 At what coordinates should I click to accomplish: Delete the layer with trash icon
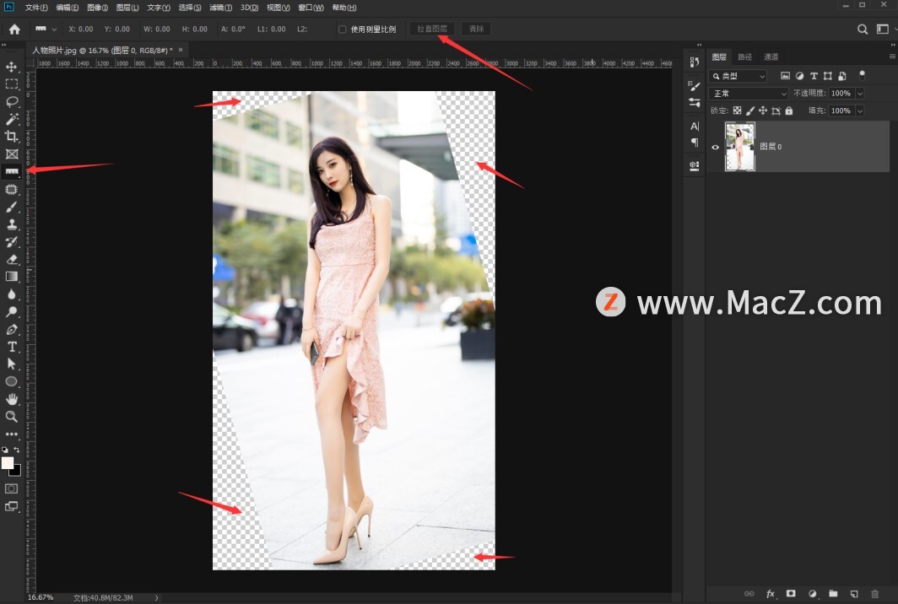pyautogui.click(x=874, y=594)
